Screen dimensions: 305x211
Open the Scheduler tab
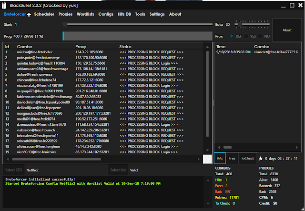tap(44, 14)
